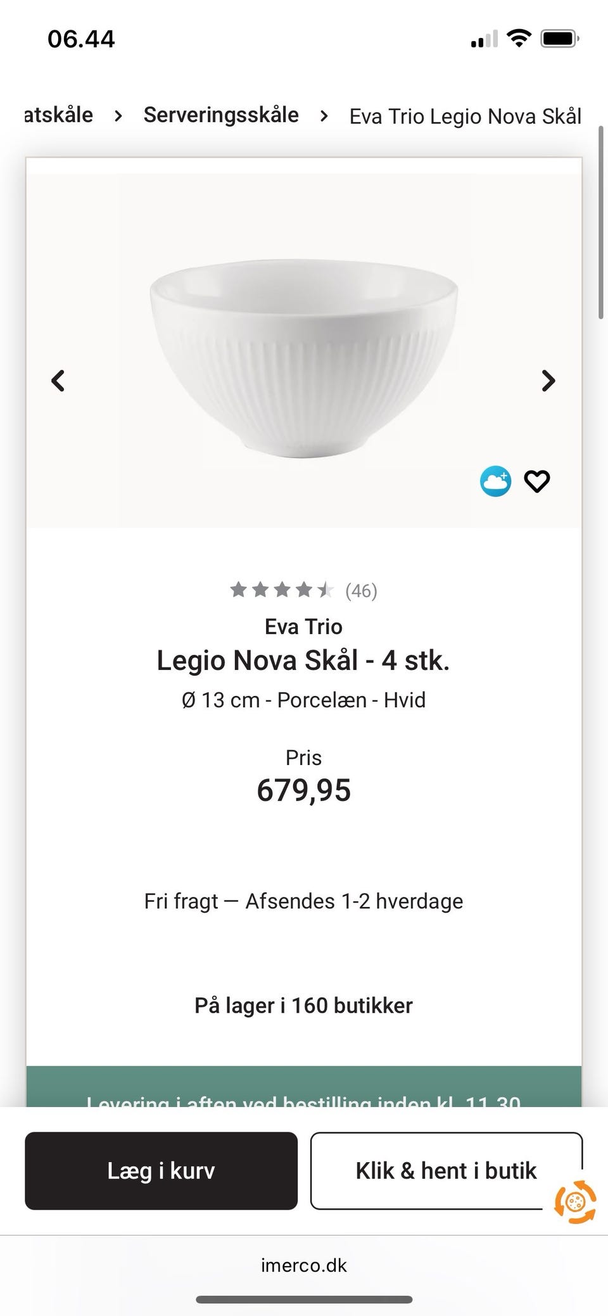Tap the battery status icon
Viewport: 608px width, 1316px height.
pyautogui.click(x=559, y=39)
